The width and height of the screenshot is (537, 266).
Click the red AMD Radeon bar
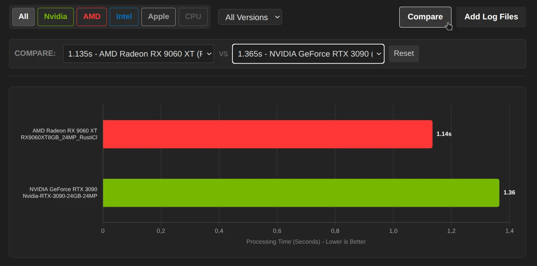[267, 134]
